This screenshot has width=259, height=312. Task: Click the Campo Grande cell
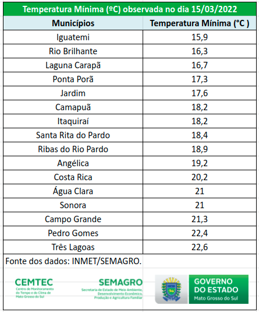coord(73,219)
